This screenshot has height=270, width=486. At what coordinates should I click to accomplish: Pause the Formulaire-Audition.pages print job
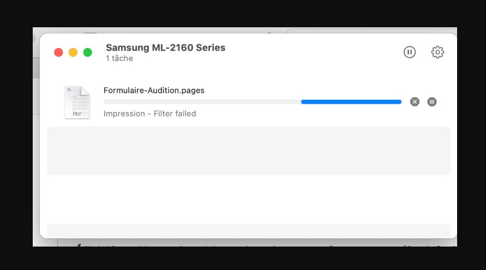(432, 101)
